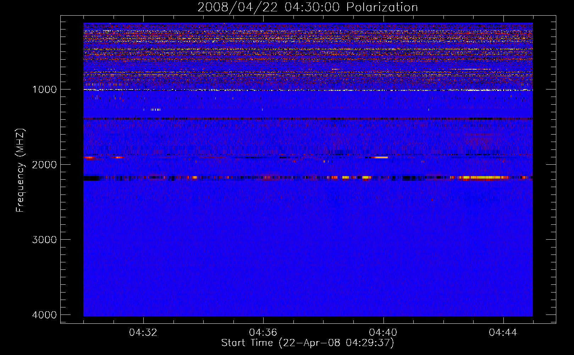
Task: Click the plot title '2008/04/22 04:30:00 Polarization'
Action: pyautogui.click(x=308, y=7)
